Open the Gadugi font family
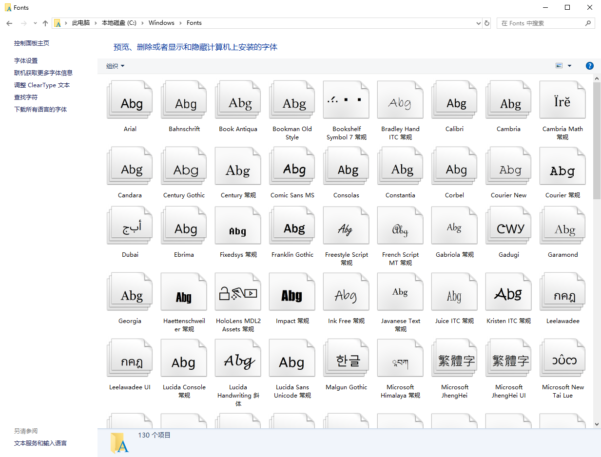Screen dimensions: 601x457 point(508,225)
